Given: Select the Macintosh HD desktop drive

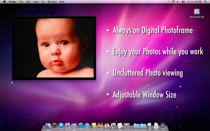Looking at the screenshot, I should (x=197, y=13).
